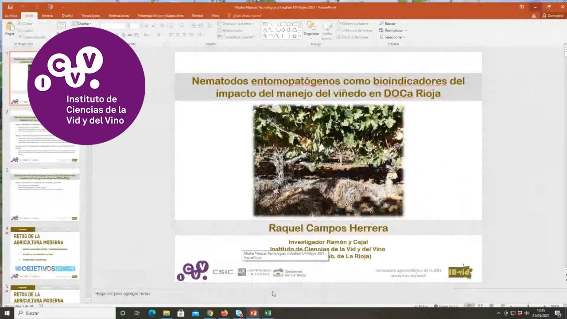Viewport: 567px width, 319px height.
Task: Click the Cortana circle icon on taskbar
Action: point(123,313)
